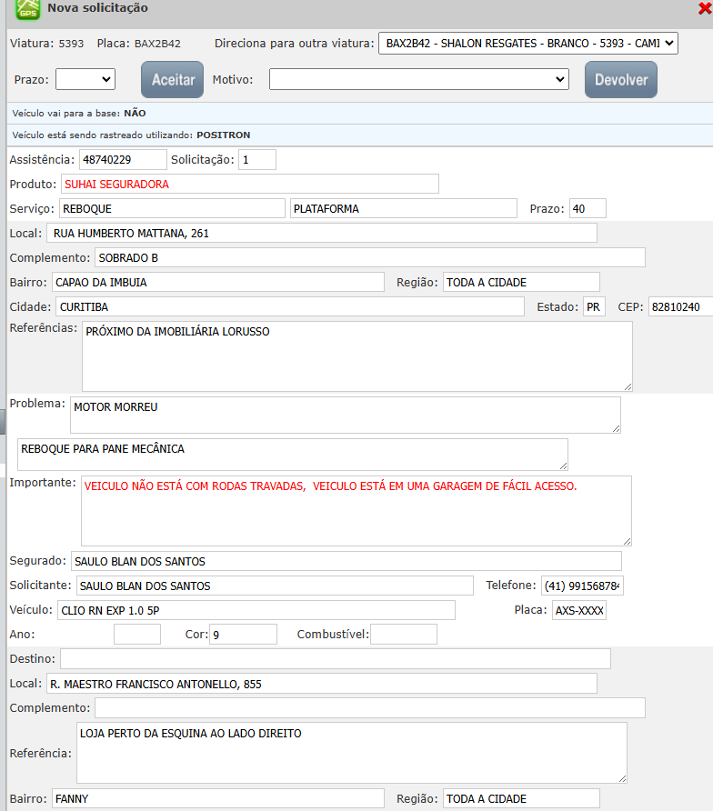Click the destination Local field MAESTRO FRANCISCO ANTONELLO
Viewport: 713px width, 811px height.
[x=322, y=683]
